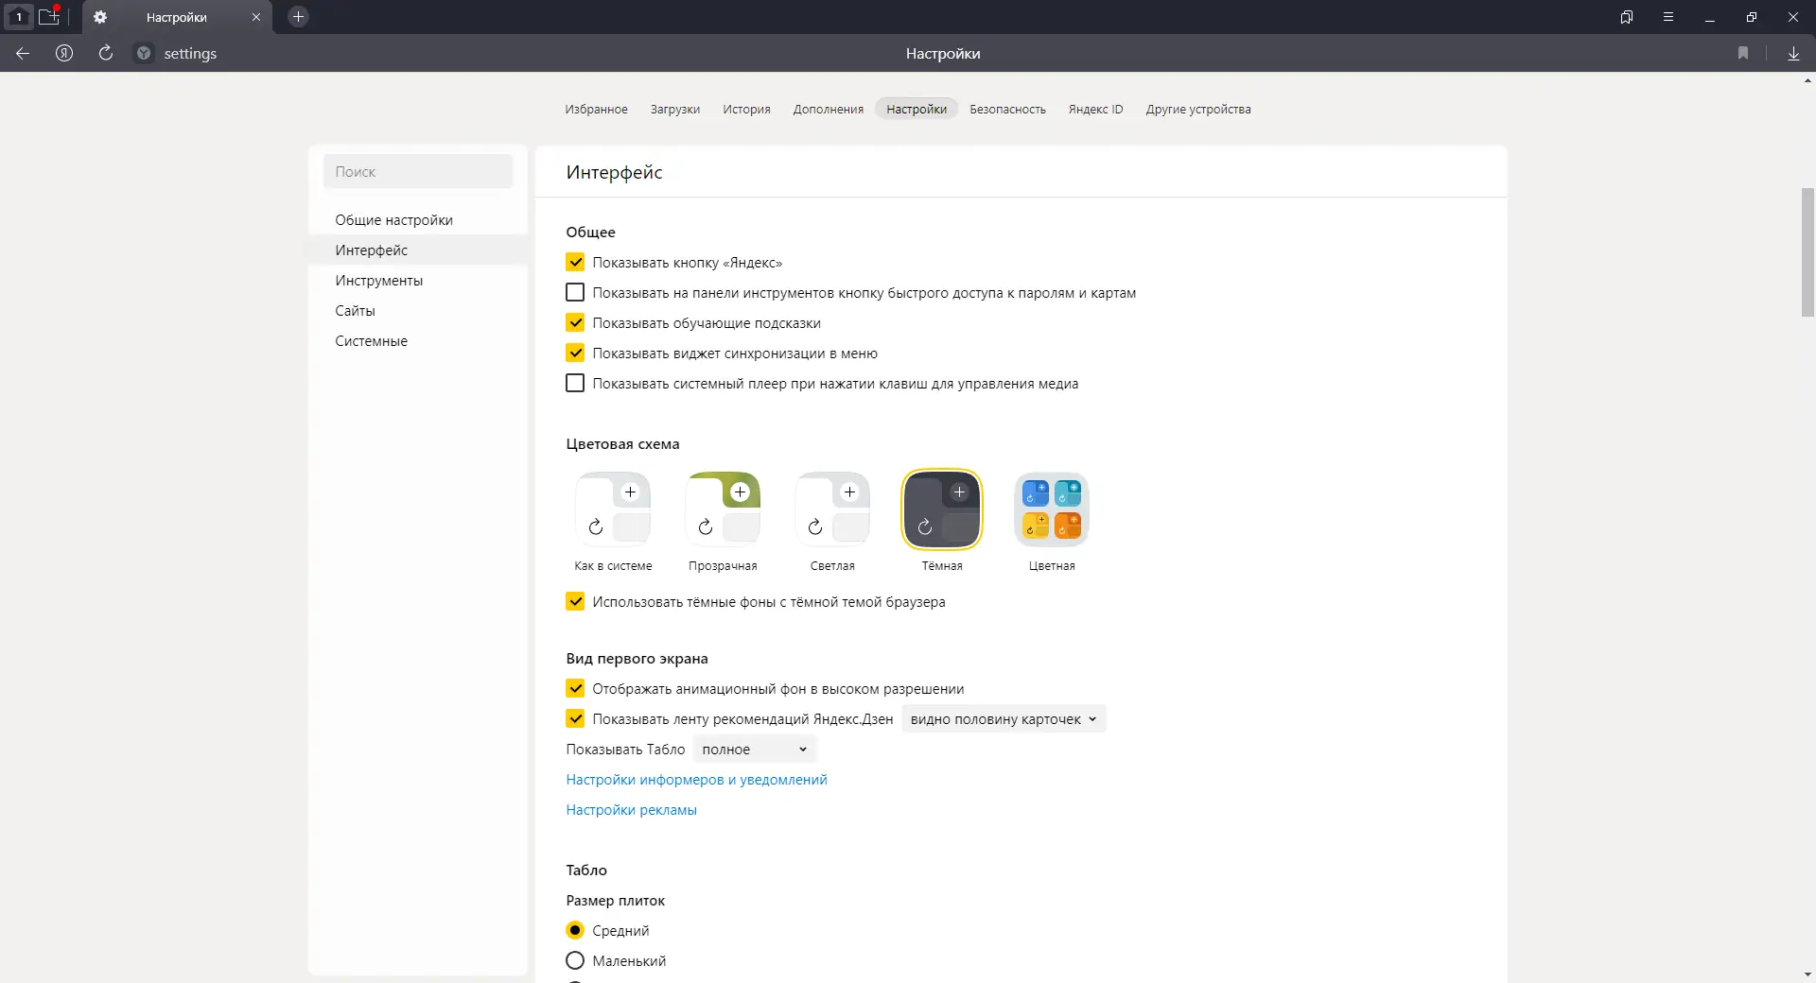Enable system media player checkbox
The height and width of the screenshot is (983, 1816).
coord(575,384)
